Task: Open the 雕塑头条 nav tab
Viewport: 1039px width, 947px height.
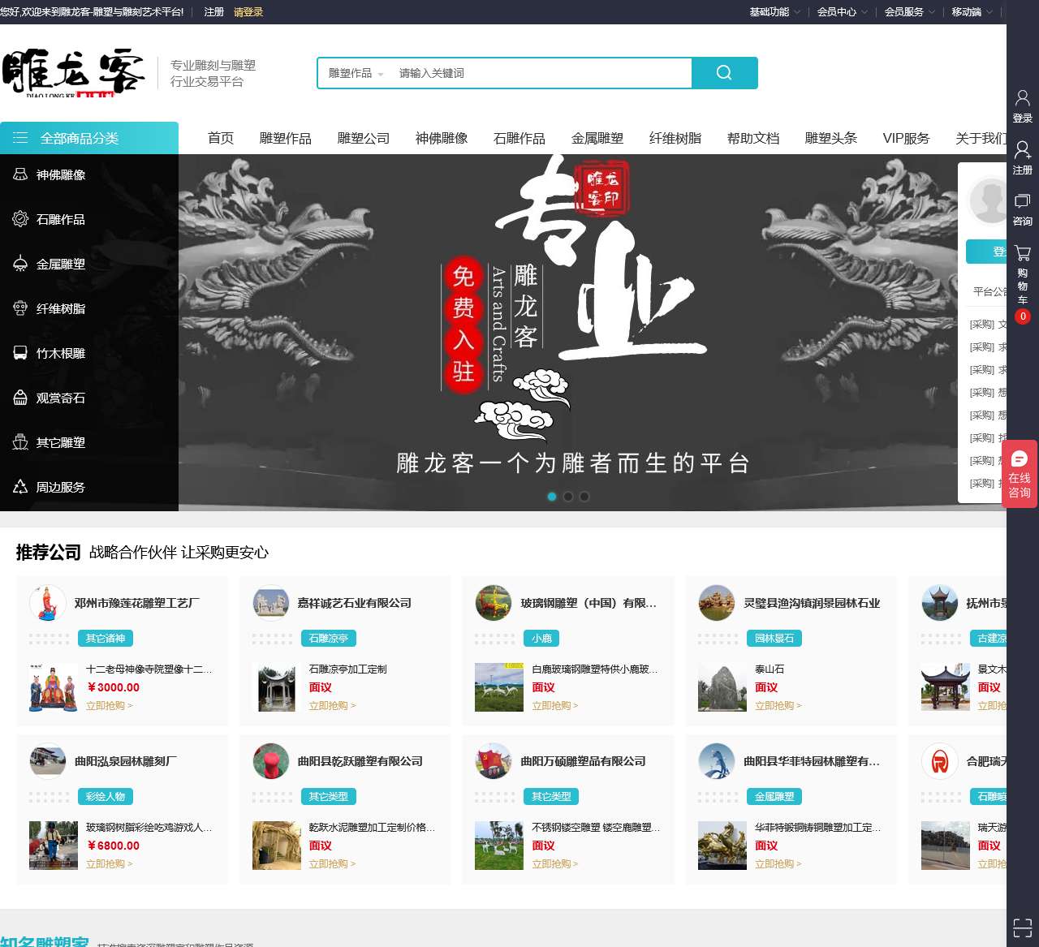Action: click(x=831, y=138)
